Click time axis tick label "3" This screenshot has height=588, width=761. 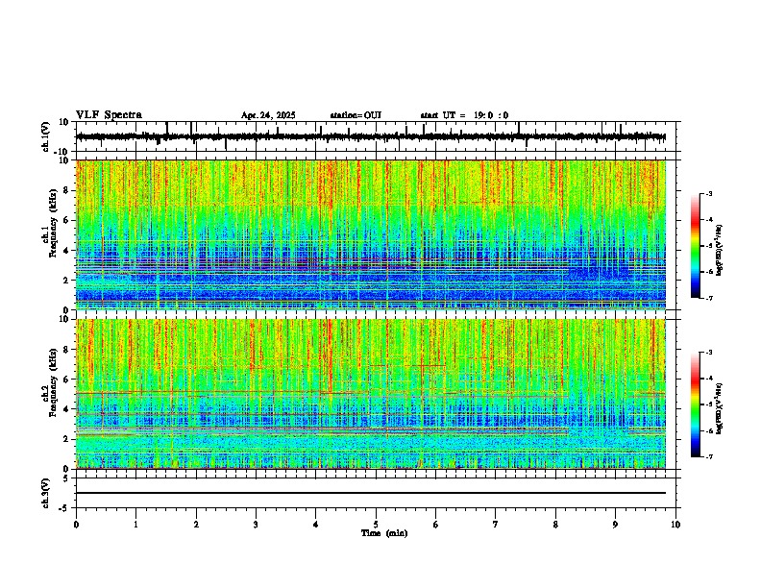[256, 525]
